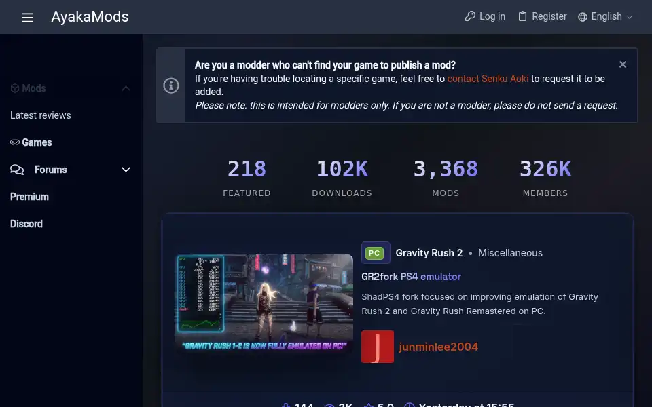Click the 102K Downloads statistic
The width and height of the screenshot is (652, 407).
click(x=342, y=178)
